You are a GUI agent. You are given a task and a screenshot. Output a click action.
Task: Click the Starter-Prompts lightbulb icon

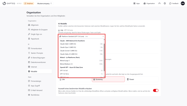point(29,53)
